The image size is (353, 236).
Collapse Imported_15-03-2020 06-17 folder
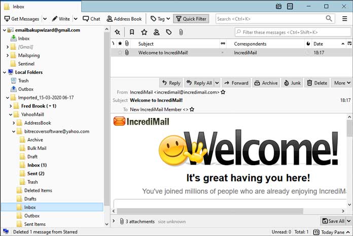click(x=8, y=98)
